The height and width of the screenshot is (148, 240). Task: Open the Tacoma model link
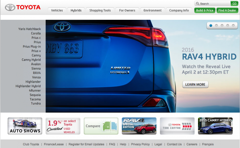point(35,99)
